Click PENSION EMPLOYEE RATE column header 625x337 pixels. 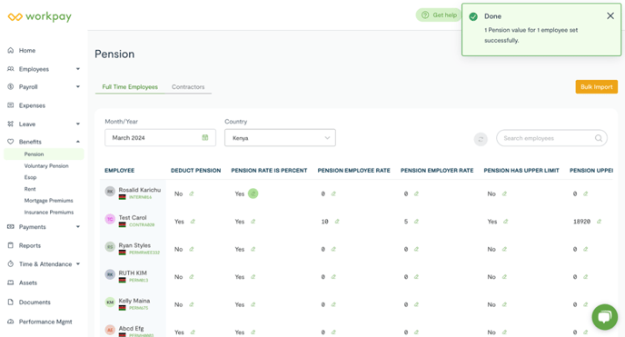click(354, 171)
